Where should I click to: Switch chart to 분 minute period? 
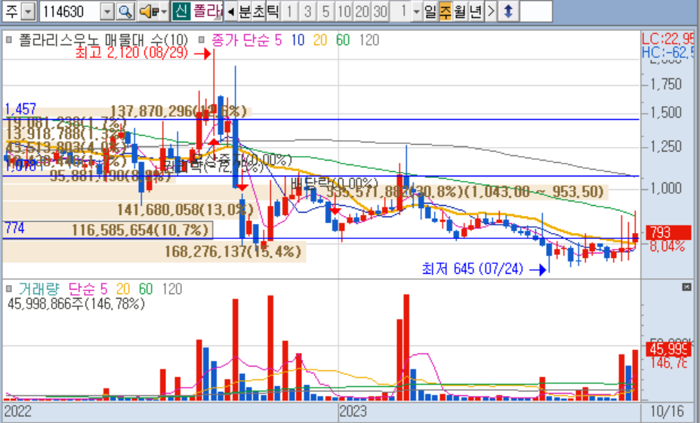tap(245, 11)
